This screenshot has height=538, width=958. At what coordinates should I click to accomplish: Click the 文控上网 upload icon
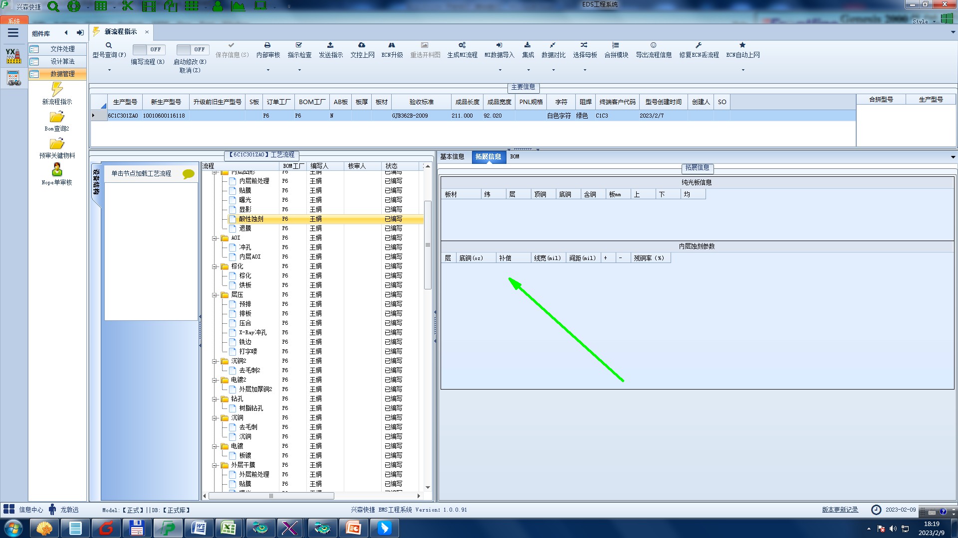tap(362, 45)
